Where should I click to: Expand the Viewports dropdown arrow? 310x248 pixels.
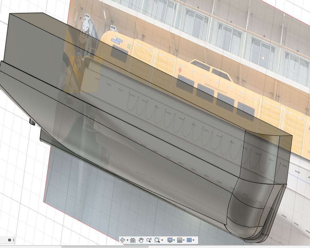[x=193, y=240]
